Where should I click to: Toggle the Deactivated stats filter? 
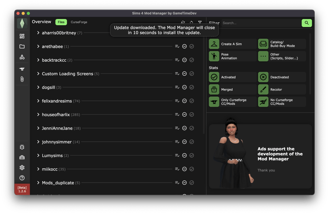(282, 77)
